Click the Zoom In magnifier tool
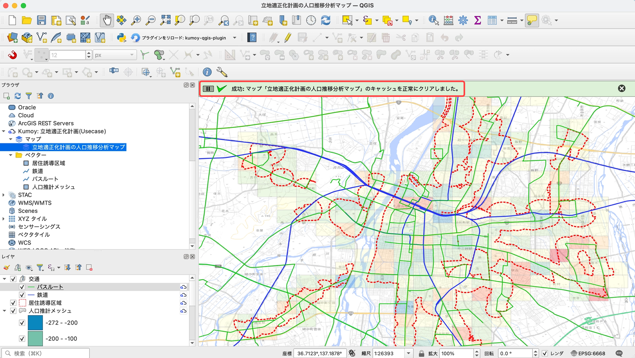The image size is (635, 358). click(x=136, y=20)
